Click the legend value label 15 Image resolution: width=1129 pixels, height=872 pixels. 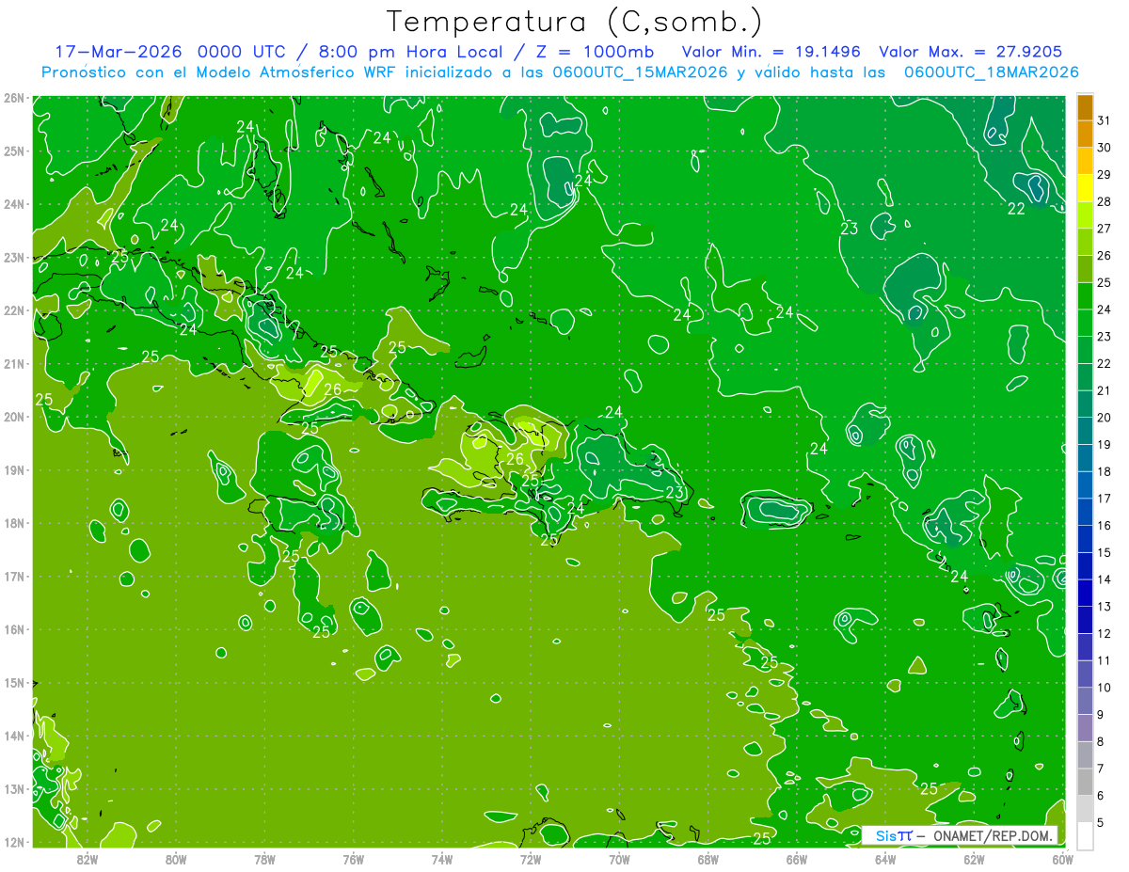point(1104,552)
